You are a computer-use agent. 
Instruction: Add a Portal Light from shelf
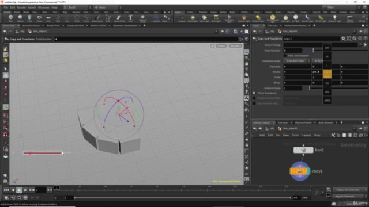(321, 18)
